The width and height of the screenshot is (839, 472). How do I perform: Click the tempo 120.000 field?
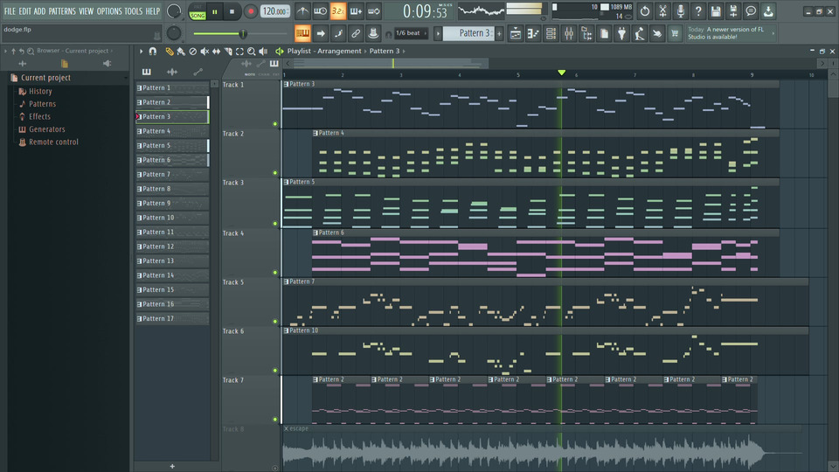274,11
